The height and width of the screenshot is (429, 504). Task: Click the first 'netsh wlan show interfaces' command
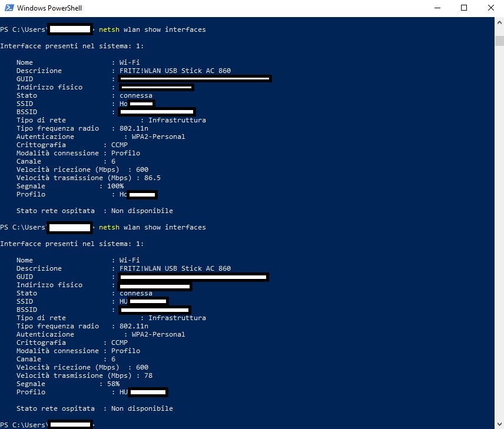click(152, 29)
